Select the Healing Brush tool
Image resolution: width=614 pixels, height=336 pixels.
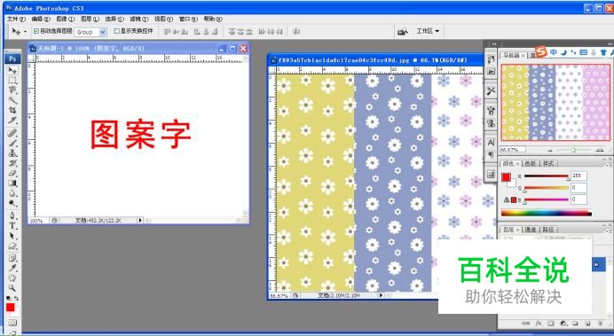coord(12,133)
